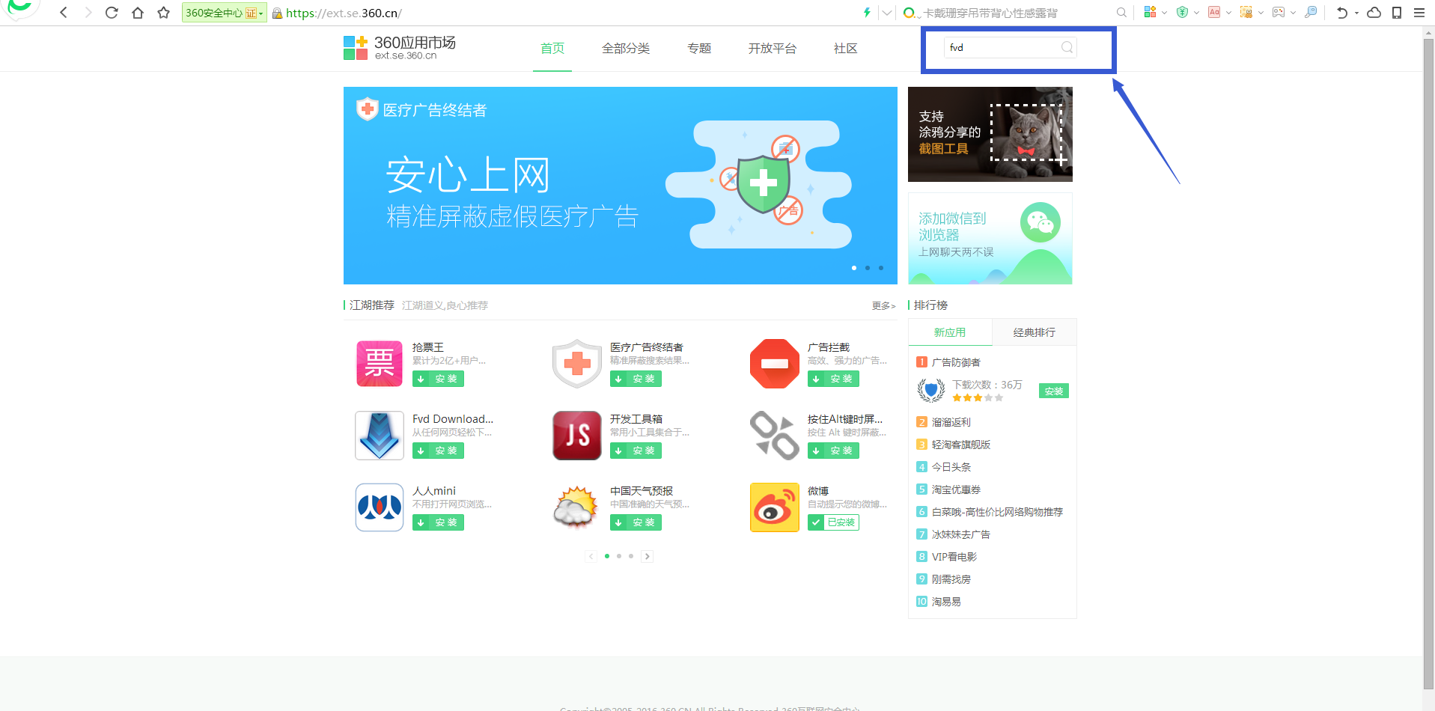Expand dropdown beside green yen shield
Image resolution: width=1435 pixels, height=711 pixels.
(x=1196, y=13)
